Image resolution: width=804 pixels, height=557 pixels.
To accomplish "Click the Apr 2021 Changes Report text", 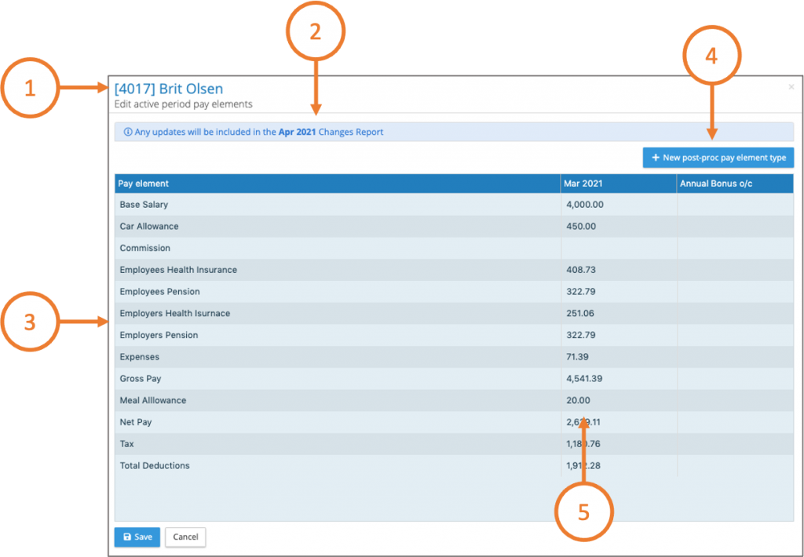I will coord(331,133).
